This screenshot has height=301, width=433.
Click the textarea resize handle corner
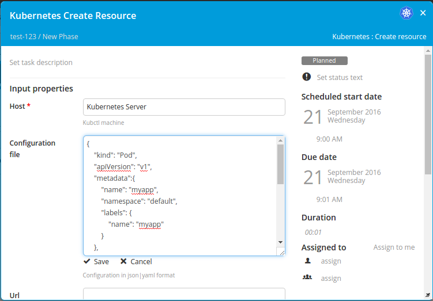tap(281, 252)
